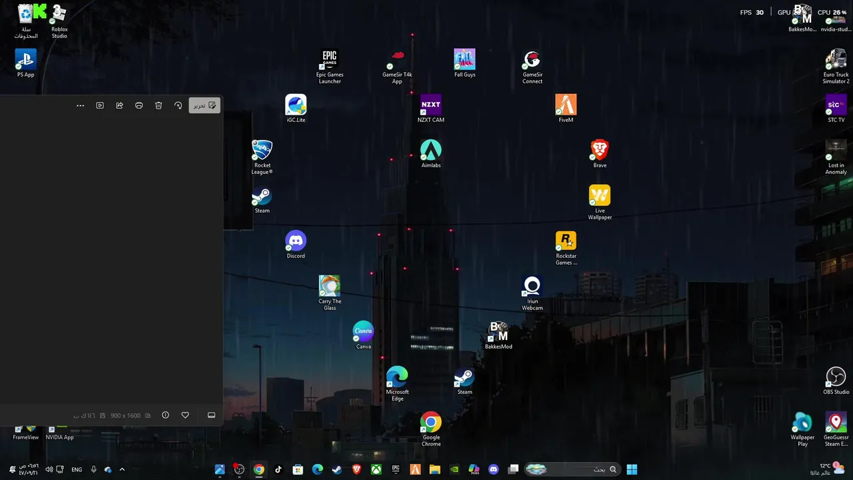Open the Carry The Glass desktop icon
The image size is (853, 480).
pos(330,293)
